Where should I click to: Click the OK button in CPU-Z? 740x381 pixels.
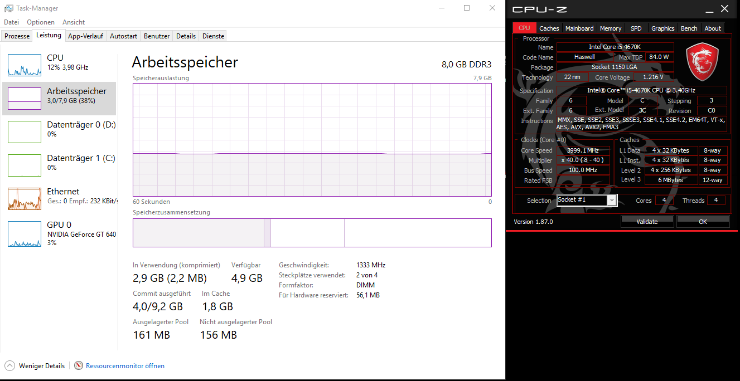click(703, 222)
